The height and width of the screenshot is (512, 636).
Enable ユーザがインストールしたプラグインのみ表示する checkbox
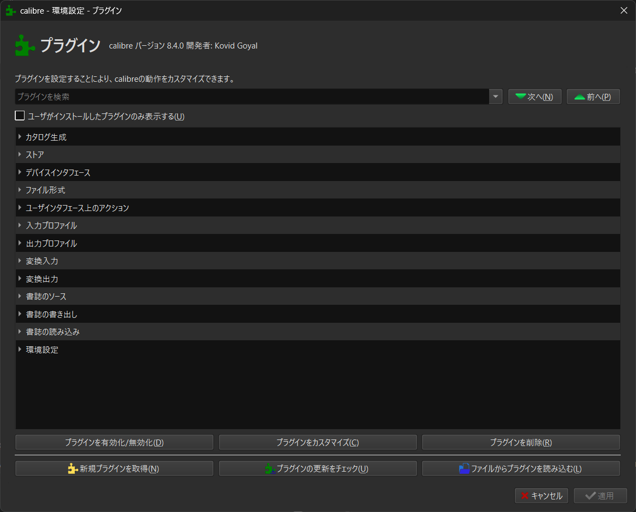point(20,115)
